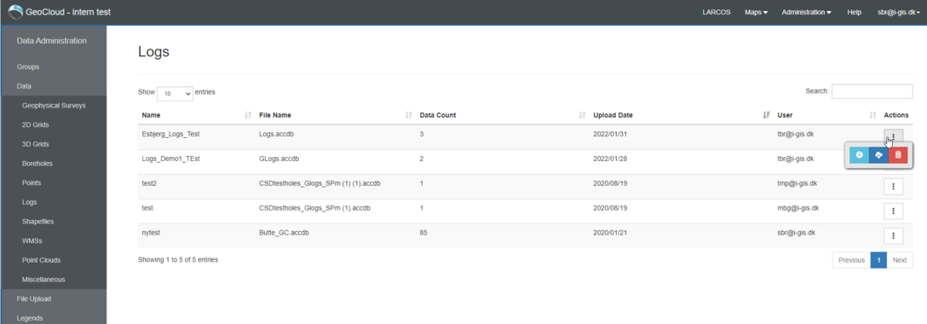
Task: Click the tmp@i-gis.dk user cell
Action: pyautogui.click(x=797, y=184)
